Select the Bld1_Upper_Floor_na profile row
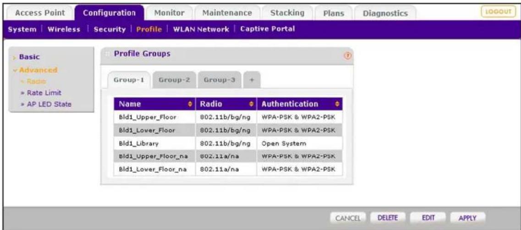Viewport: 521px width, 230px height. tap(228, 156)
